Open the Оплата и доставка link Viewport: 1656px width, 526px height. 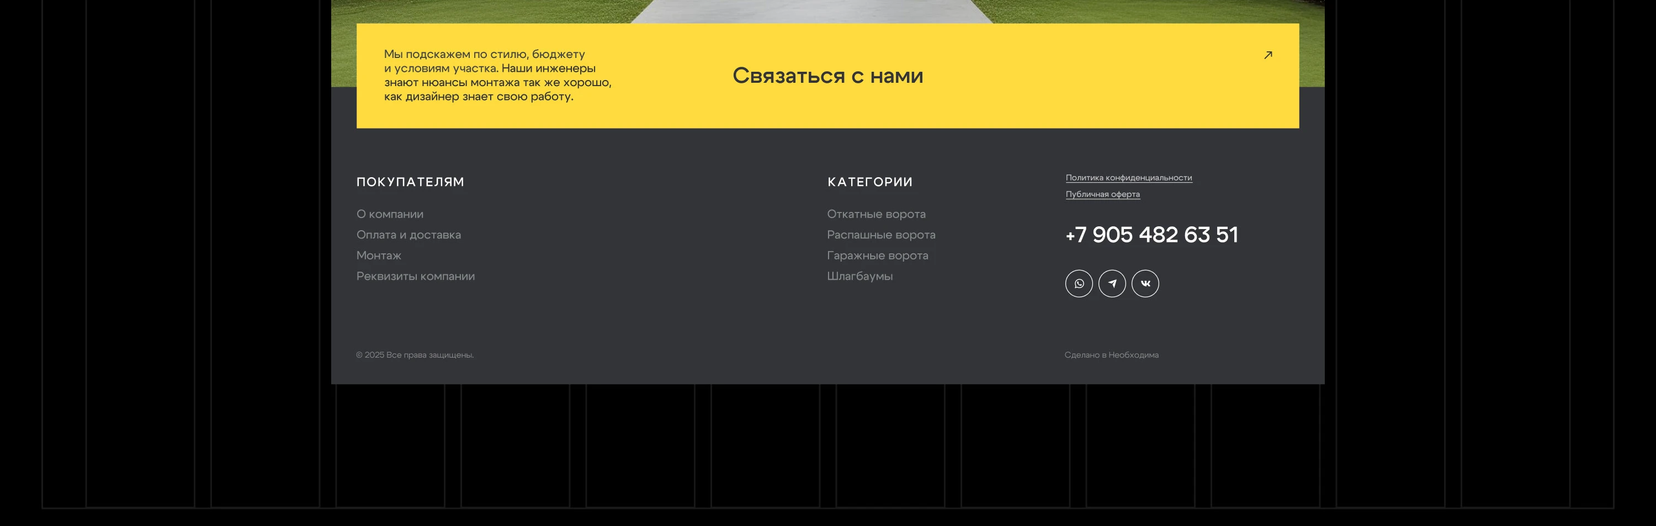click(409, 235)
